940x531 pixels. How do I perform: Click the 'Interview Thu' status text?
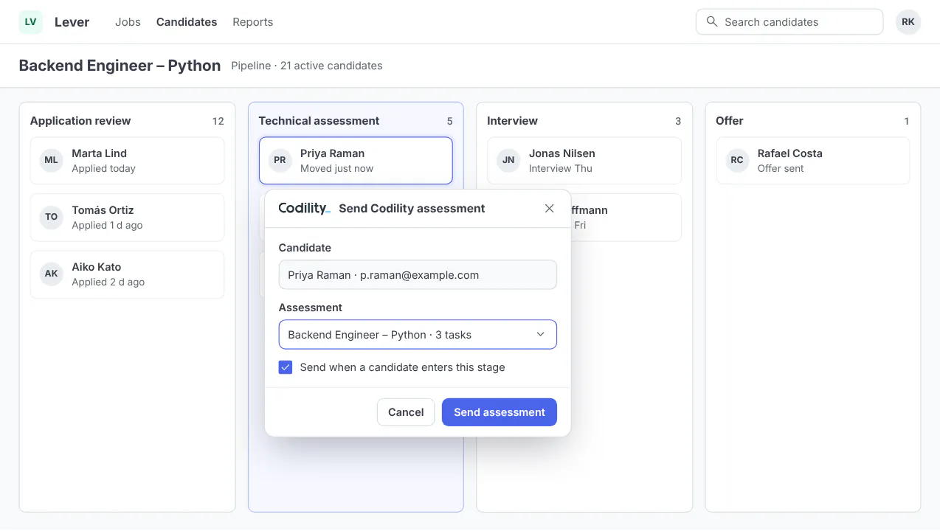coord(561,169)
